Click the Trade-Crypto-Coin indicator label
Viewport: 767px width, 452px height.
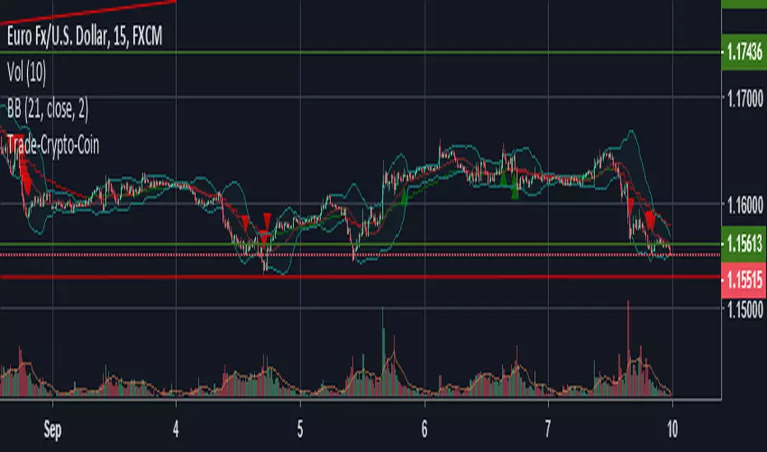53,145
